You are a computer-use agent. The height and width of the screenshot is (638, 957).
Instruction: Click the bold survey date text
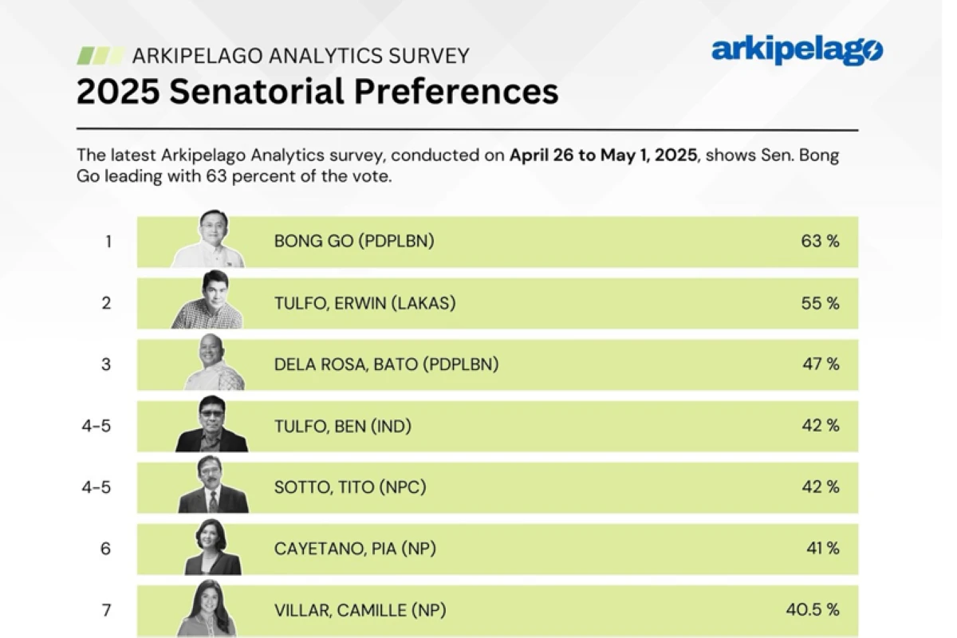tap(604, 155)
